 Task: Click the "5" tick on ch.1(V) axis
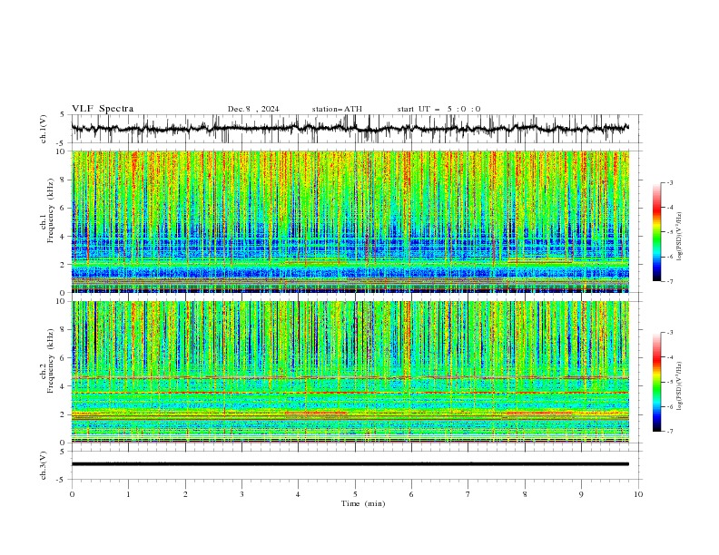click(63, 114)
